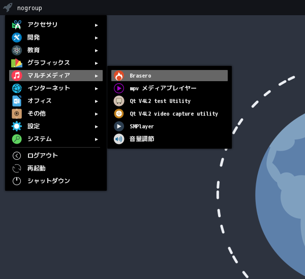This screenshot has height=279, width=305.
Task: Expand the 設定 submenu arrow
Action: pos(96,127)
